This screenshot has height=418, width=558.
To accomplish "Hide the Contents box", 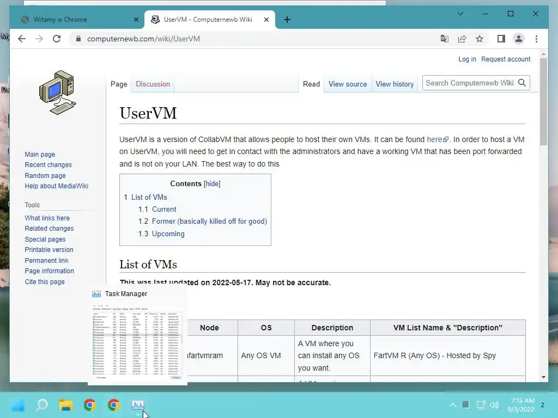I will 212,184.
